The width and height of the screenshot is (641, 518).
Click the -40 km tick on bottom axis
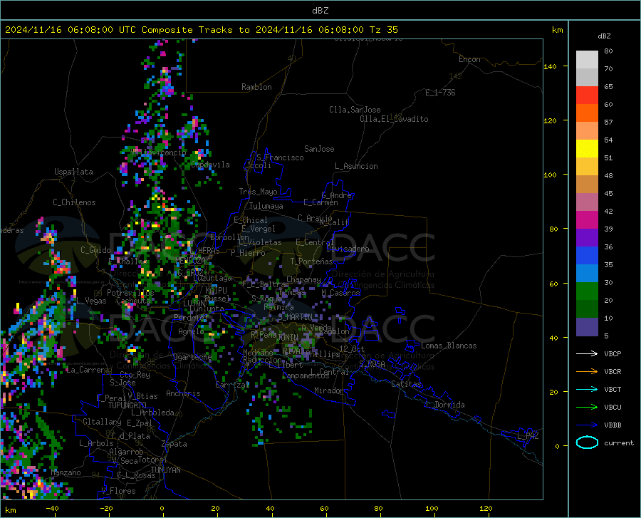tap(52, 508)
